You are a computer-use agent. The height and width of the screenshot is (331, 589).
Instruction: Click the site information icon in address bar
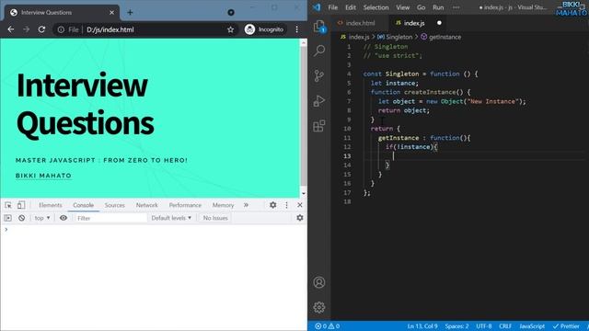61,29
